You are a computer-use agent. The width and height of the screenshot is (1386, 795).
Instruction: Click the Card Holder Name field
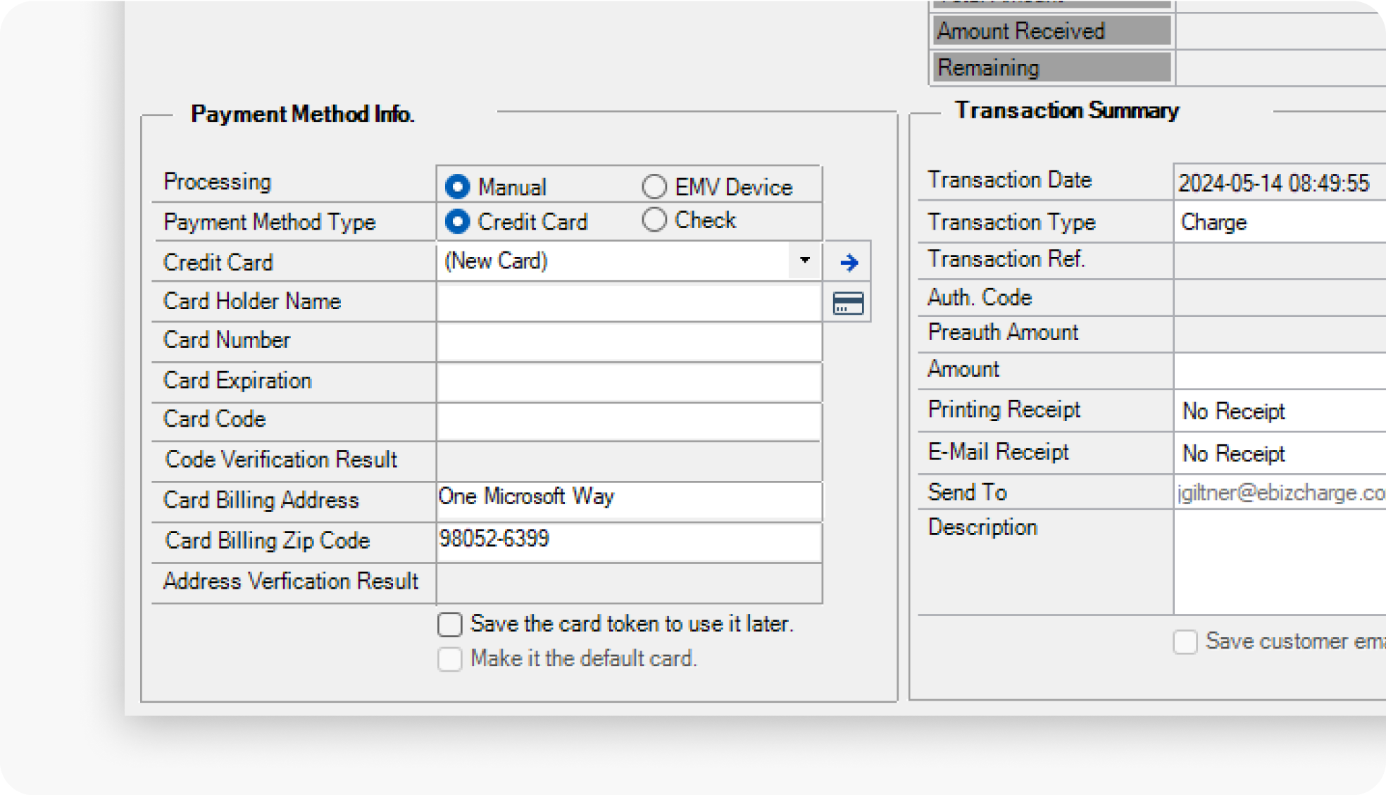pyautogui.click(x=628, y=302)
